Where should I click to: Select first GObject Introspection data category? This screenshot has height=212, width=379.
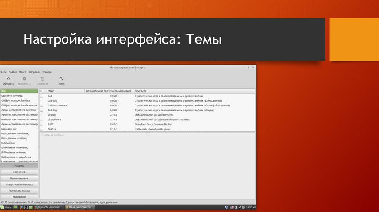(x=19, y=100)
